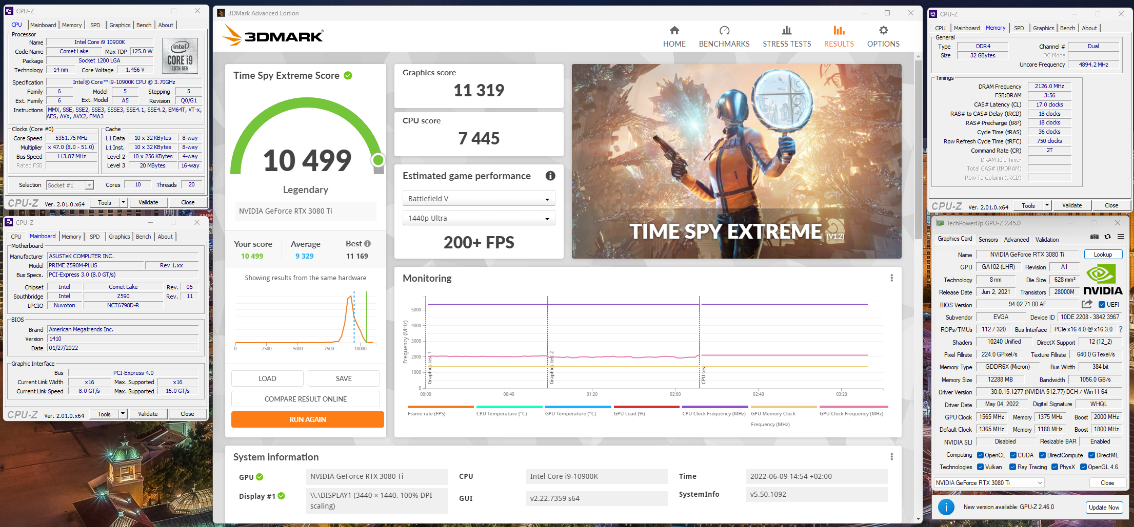Toggle the DirectCompute checkbox
Viewport: 1134px width, 527px height.
pos(1042,455)
